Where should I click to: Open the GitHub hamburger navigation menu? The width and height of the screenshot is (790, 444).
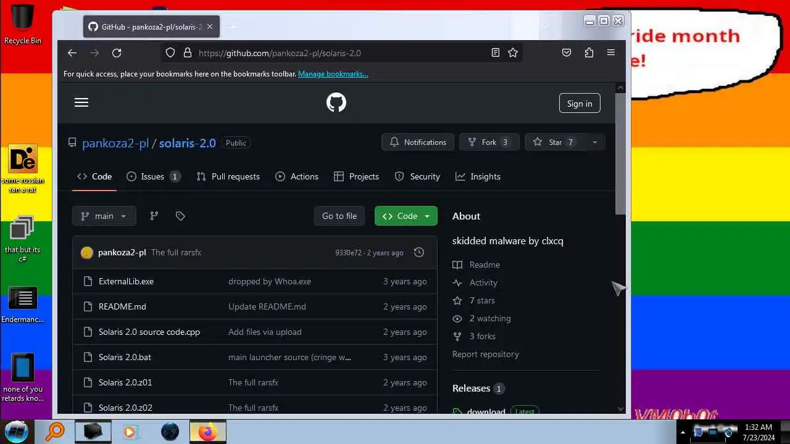click(x=81, y=102)
